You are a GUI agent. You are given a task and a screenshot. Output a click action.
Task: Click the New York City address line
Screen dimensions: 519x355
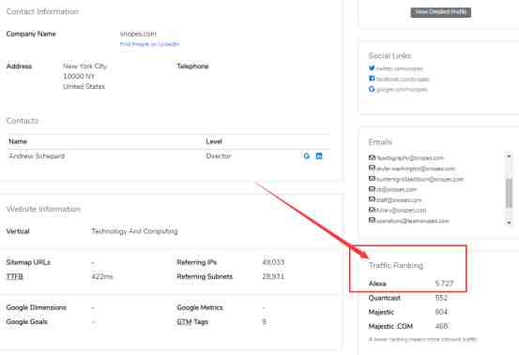85,67
